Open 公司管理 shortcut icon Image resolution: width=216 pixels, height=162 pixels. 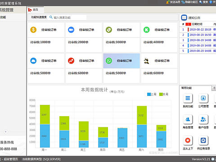pyautogui.click(x=203, y=98)
